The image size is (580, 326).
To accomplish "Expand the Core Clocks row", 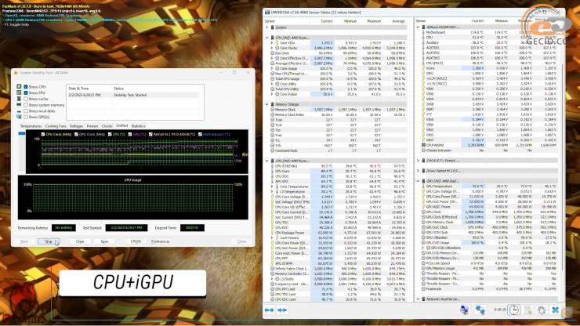I will 272,48.
